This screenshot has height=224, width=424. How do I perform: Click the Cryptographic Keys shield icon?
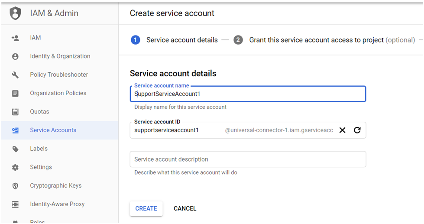(x=15, y=186)
